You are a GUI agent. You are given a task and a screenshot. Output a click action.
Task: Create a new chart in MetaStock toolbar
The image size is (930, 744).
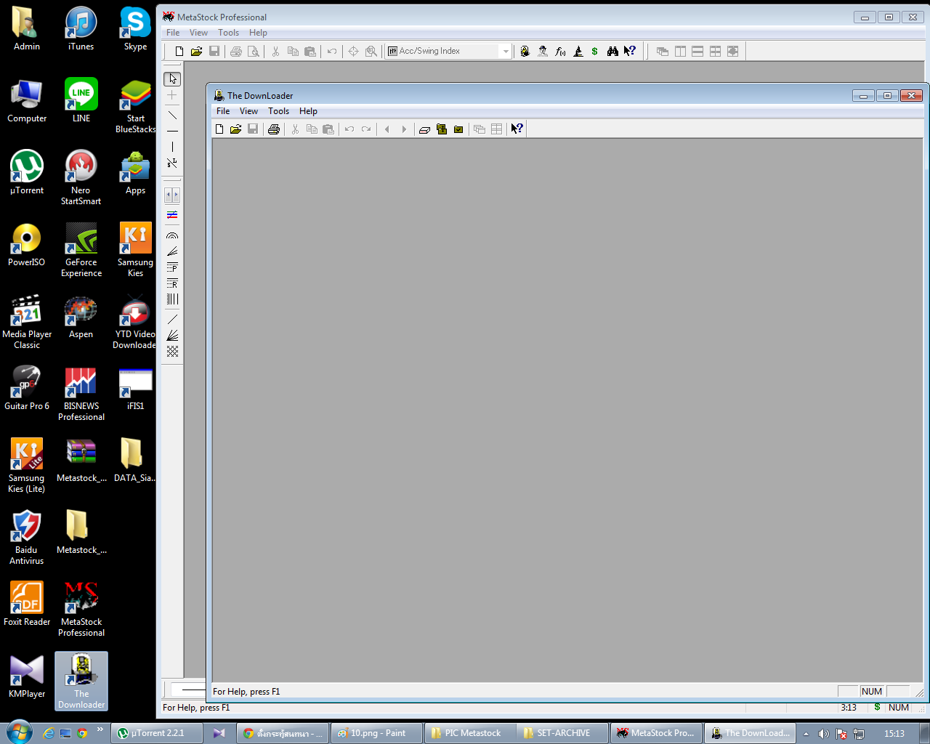(179, 52)
